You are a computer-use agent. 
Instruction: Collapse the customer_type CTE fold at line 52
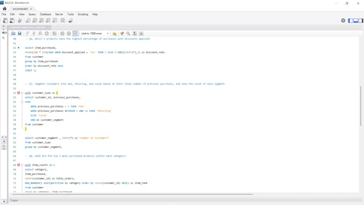pos(22,93)
